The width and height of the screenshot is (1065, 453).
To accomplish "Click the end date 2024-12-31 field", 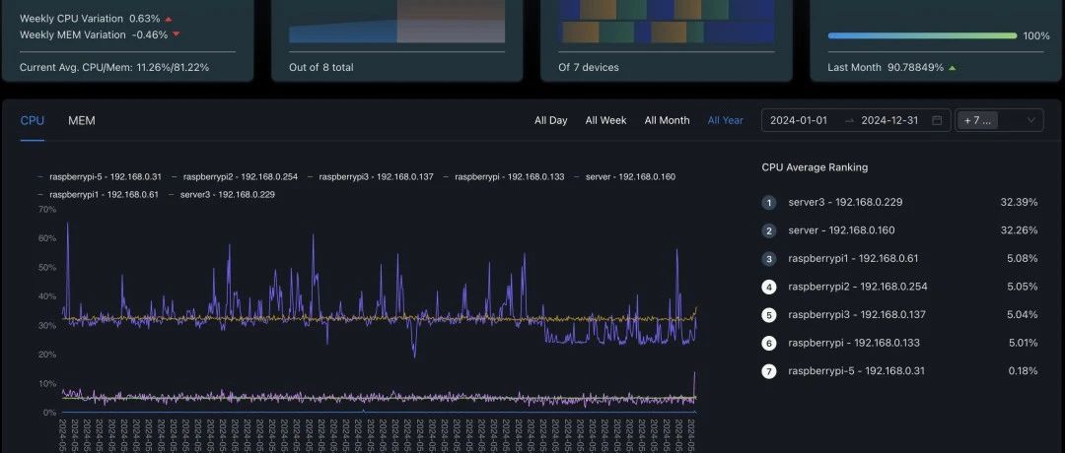I will (889, 120).
